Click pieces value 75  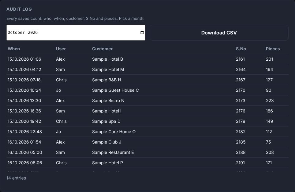268,142
